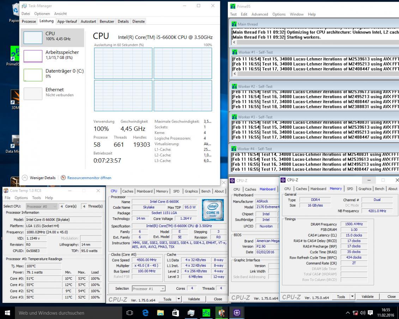Click DRAM Frequency 1500.4 MHz value
The width and height of the screenshot is (399, 319).
(354, 224)
